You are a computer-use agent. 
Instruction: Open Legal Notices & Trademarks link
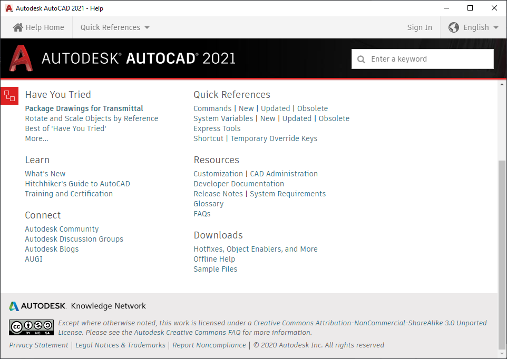[120, 345]
